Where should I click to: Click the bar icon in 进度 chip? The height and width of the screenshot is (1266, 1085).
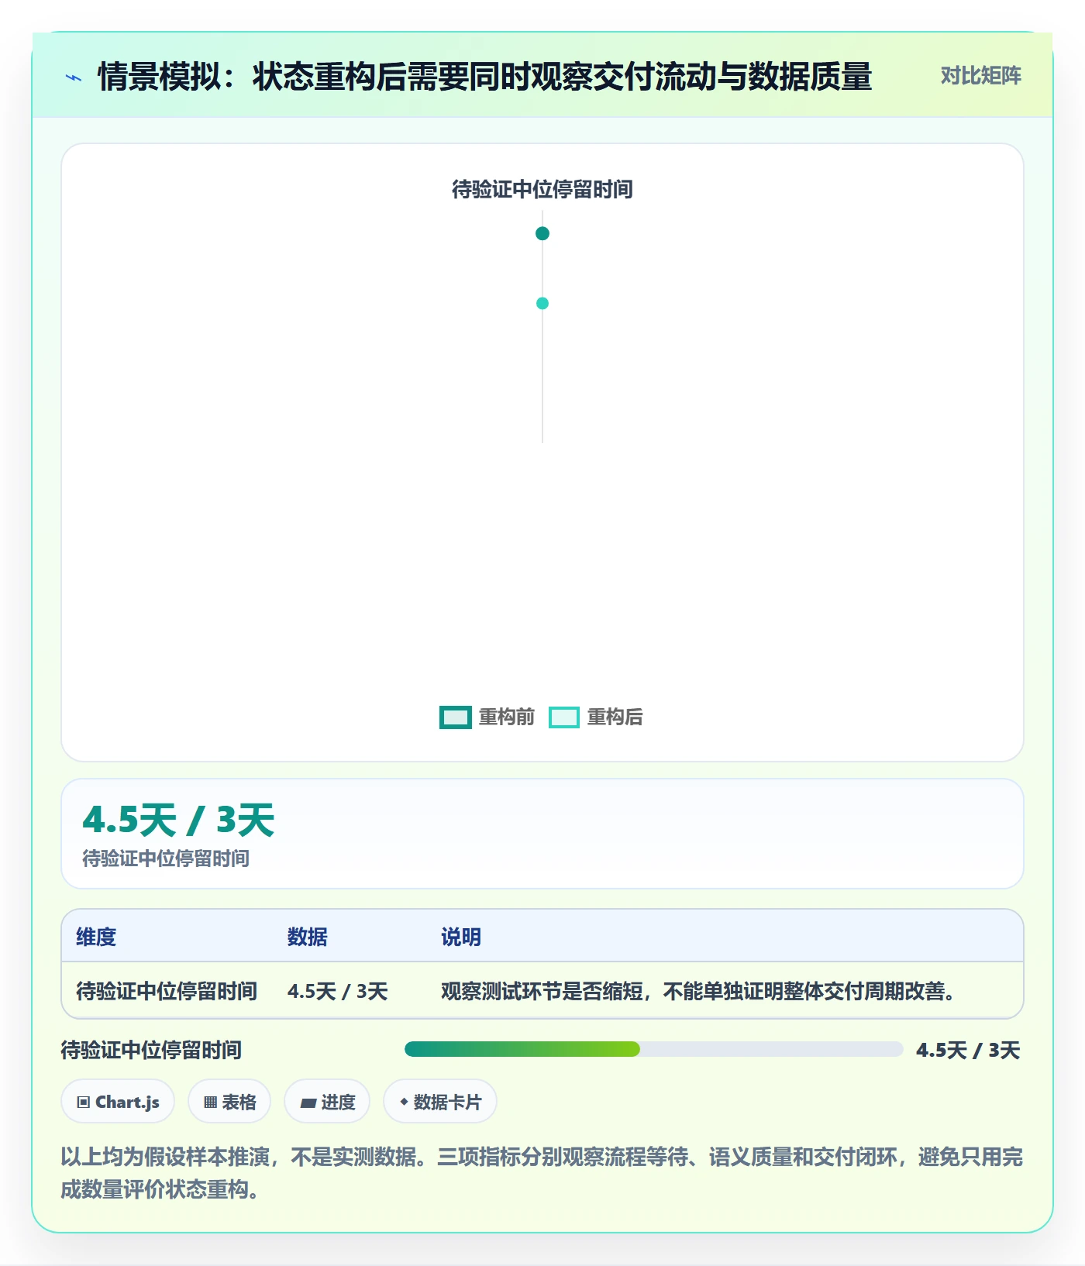point(308,1103)
